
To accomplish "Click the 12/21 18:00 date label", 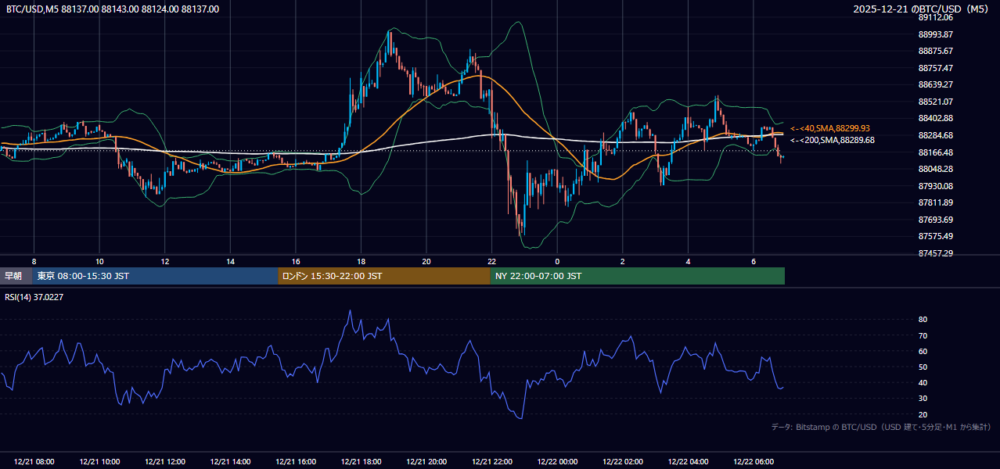I will coord(361,462).
